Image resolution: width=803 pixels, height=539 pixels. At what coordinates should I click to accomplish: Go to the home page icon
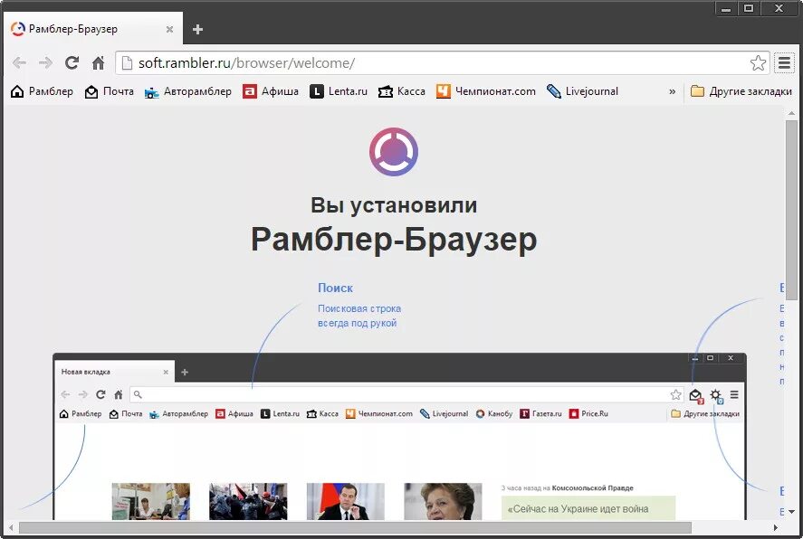click(x=98, y=63)
